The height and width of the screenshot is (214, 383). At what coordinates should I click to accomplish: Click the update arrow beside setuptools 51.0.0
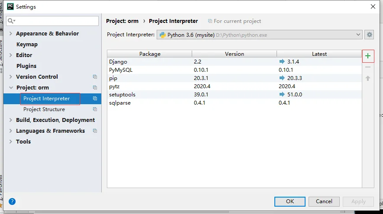pyautogui.click(x=282, y=94)
